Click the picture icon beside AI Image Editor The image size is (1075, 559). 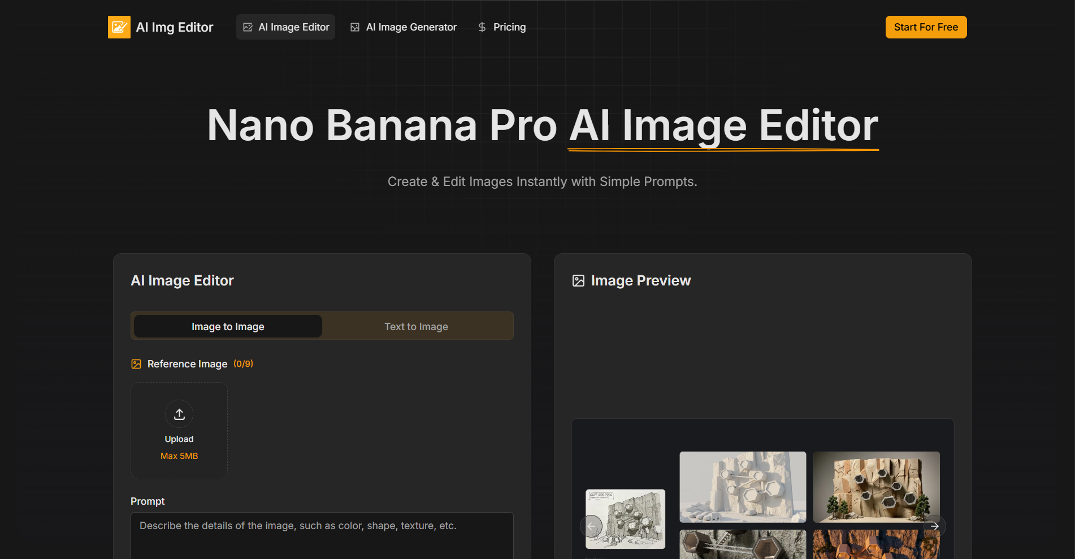point(248,27)
